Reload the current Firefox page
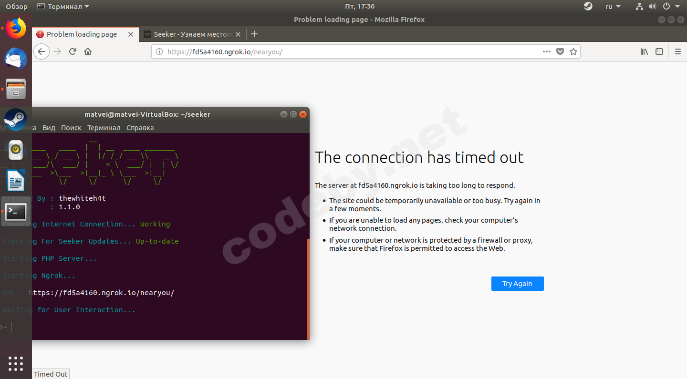 [x=73, y=51]
